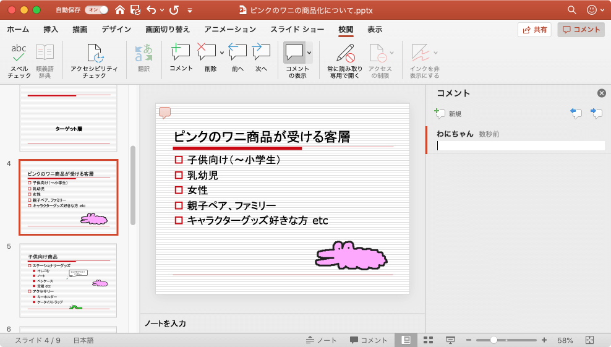Open the comment display (コメントの表示) dropdown arrow
Viewport: 611px width, 347px height.
309,53
